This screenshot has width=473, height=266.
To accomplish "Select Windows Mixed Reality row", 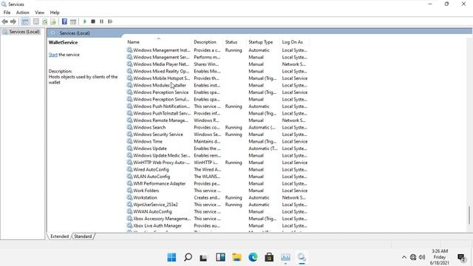I will [217, 71].
